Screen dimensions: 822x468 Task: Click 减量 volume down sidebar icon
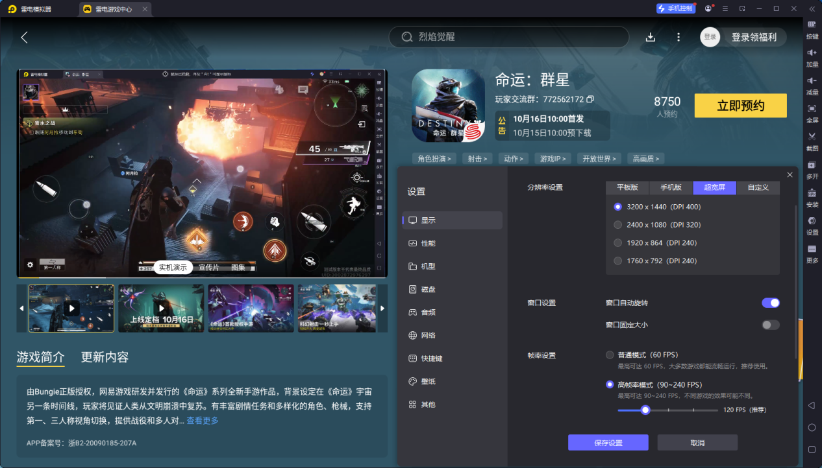point(812,85)
